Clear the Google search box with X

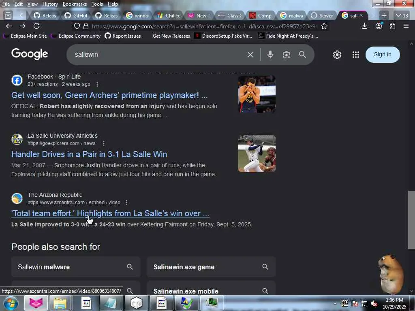pos(250,55)
